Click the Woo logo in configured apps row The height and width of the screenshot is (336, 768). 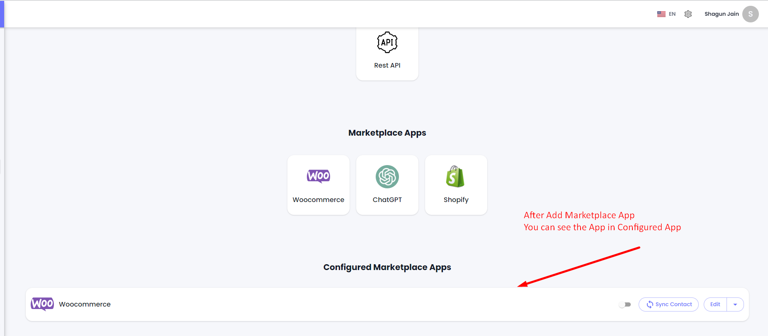pyautogui.click(x=42, y=304)
